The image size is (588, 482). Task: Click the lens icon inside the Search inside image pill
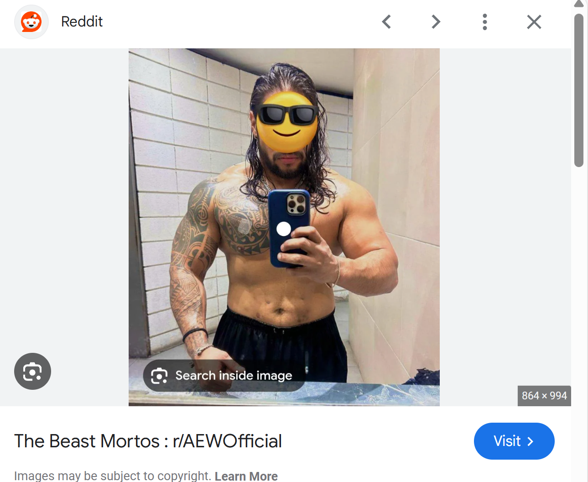coord(159,376)
